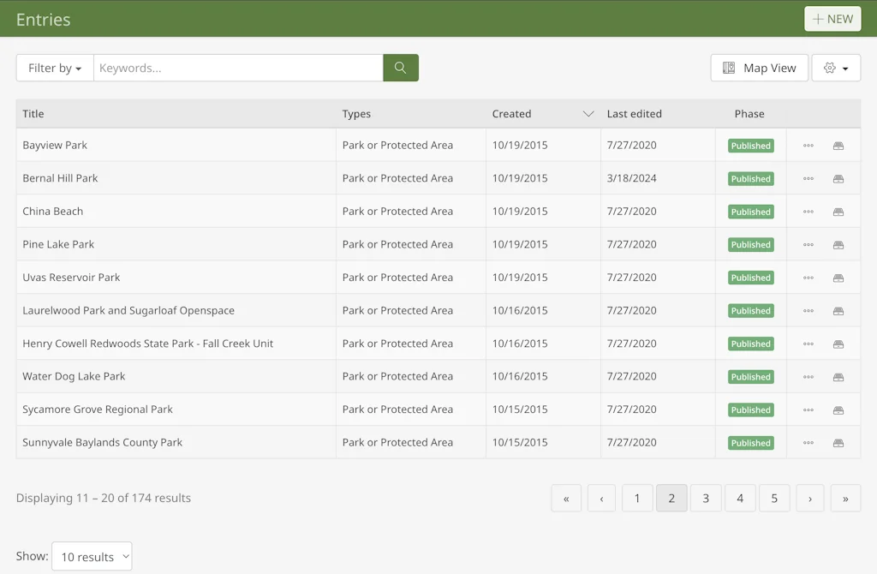Click the archive icon for China Beach
Viewport: 877px width, 574px height.
click(x=838, y=211)
